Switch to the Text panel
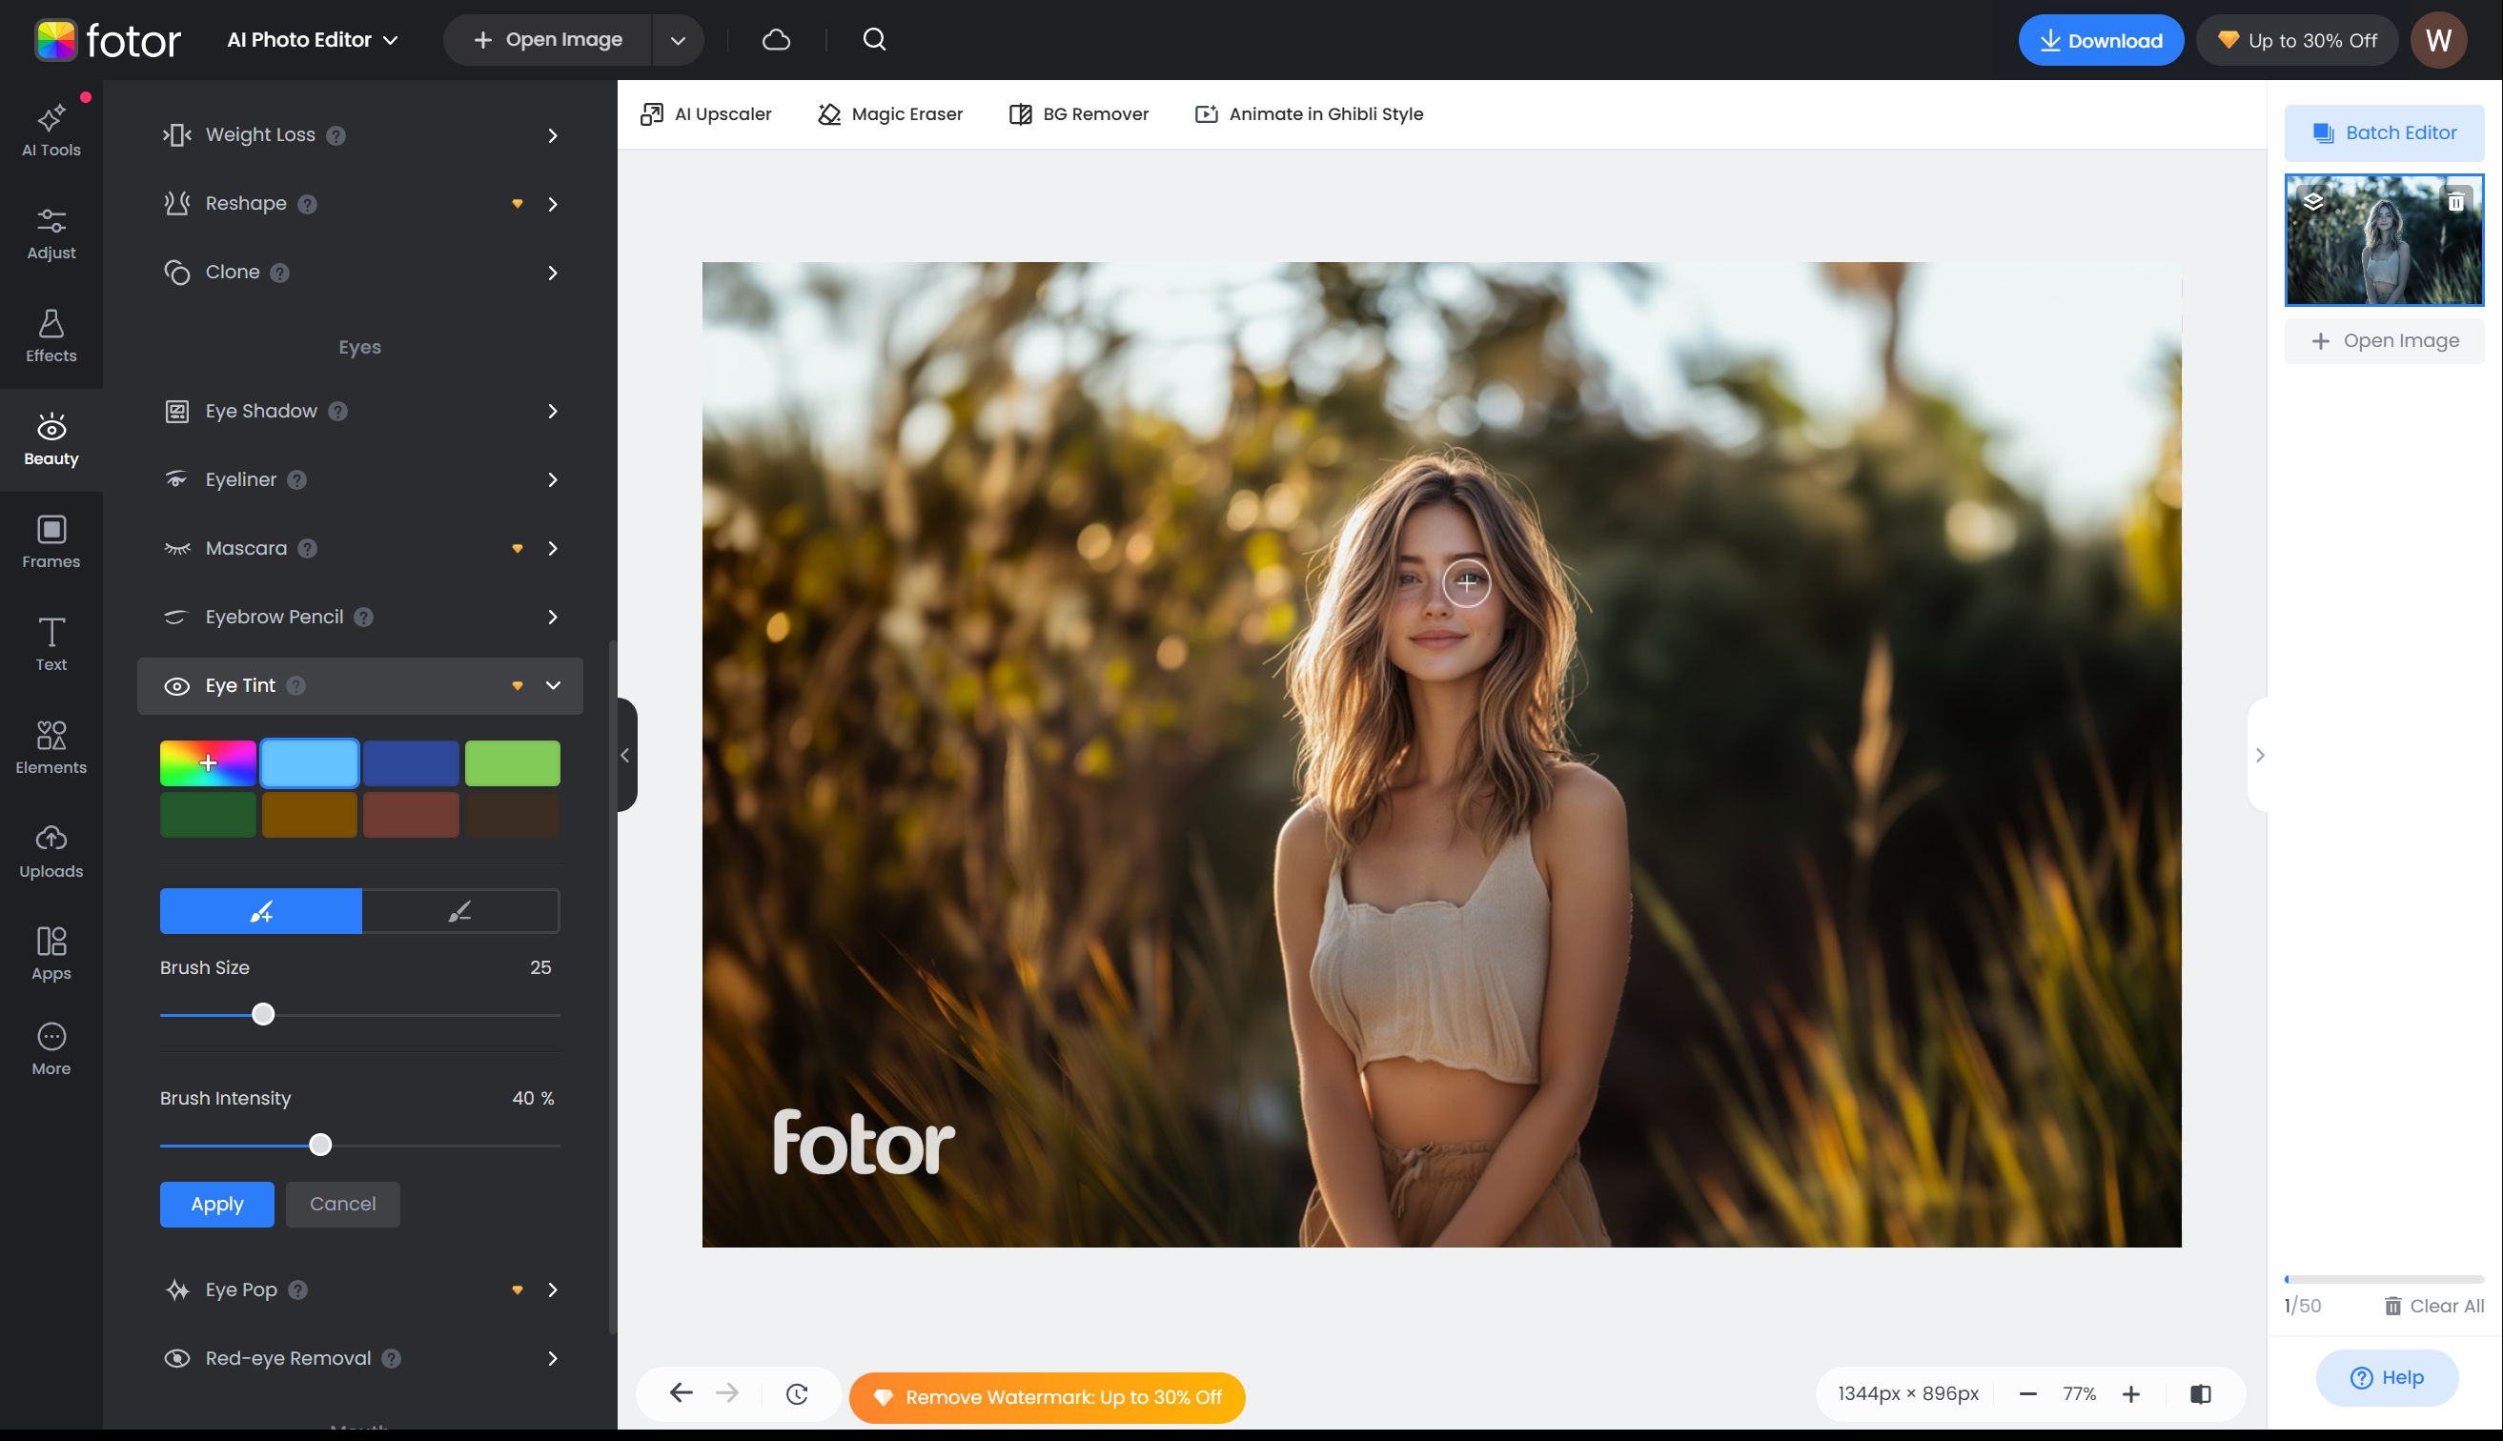Image resolution: width=2503 pixels, height=1441 pixels. 51,644
